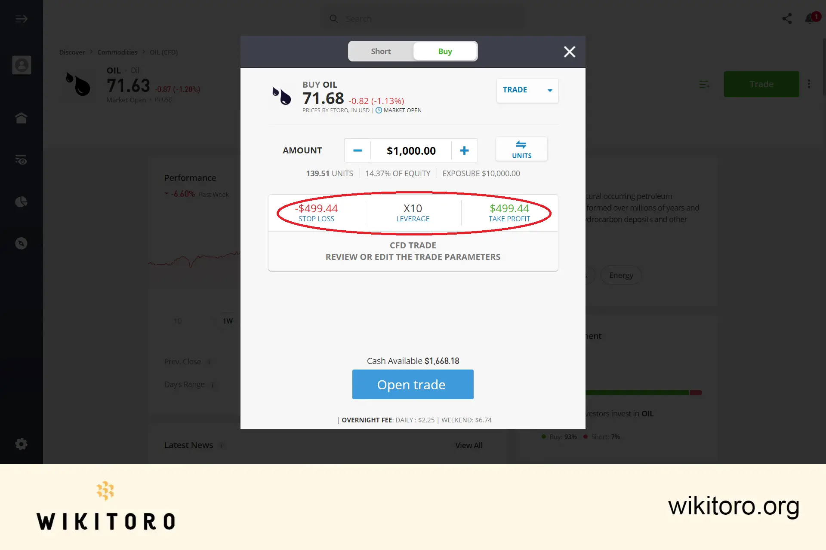The height and width of the screenshot is (550, 826).
Task: Click Open trade button
Action: (411, 384)
